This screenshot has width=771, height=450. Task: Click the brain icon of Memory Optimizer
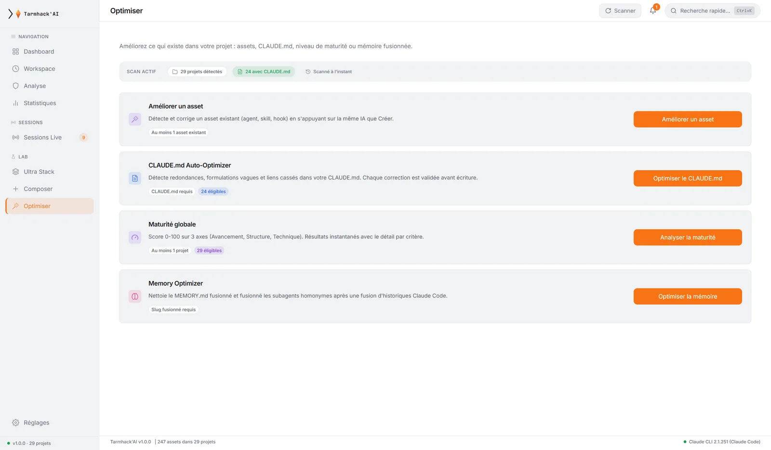(x=135, y=296)
